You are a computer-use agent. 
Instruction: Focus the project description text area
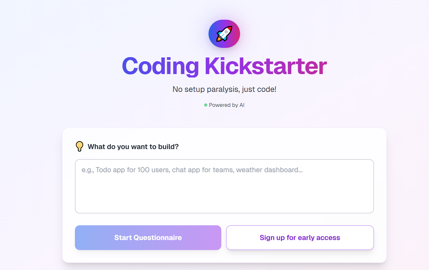pyautogui.click(x=224, y=186)
